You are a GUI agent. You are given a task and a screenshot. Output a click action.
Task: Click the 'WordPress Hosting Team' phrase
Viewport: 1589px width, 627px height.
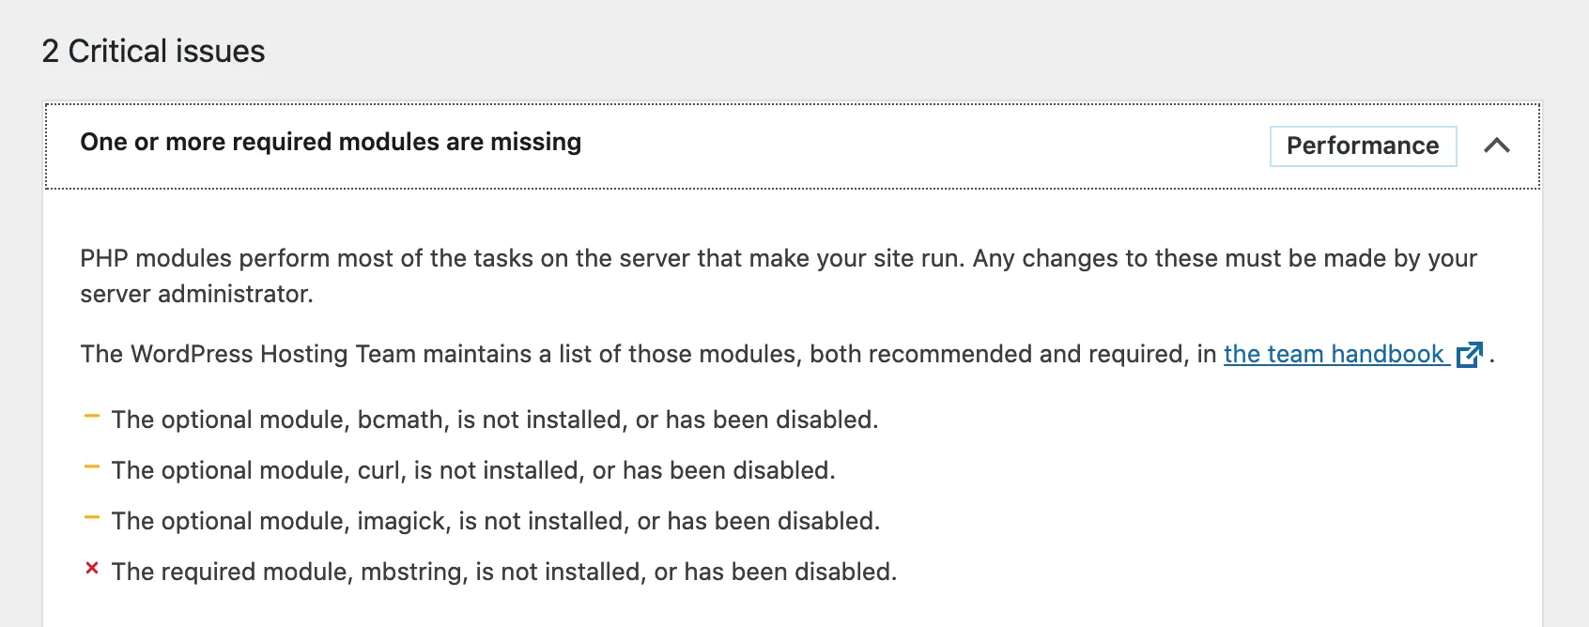coord(272,354)
